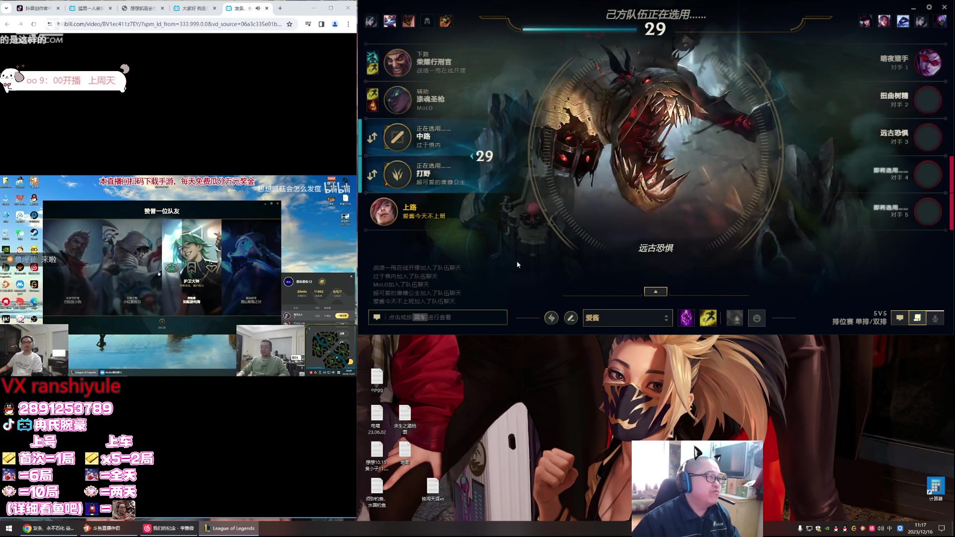Switch to League of Legends taskbar item
Screen dimensions: 955x537
(229, 528)
